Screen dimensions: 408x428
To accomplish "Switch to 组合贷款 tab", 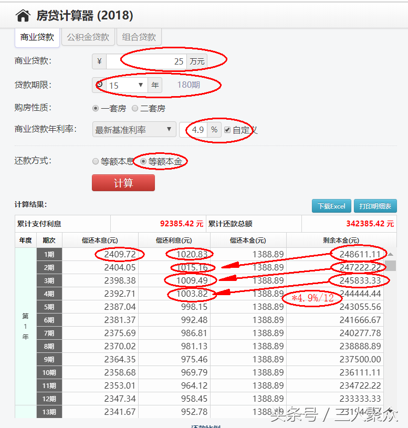I will tap(139, 37).
